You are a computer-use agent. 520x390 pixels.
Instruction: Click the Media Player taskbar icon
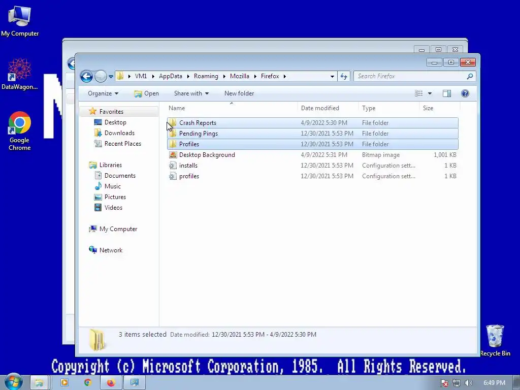(64, 383)
